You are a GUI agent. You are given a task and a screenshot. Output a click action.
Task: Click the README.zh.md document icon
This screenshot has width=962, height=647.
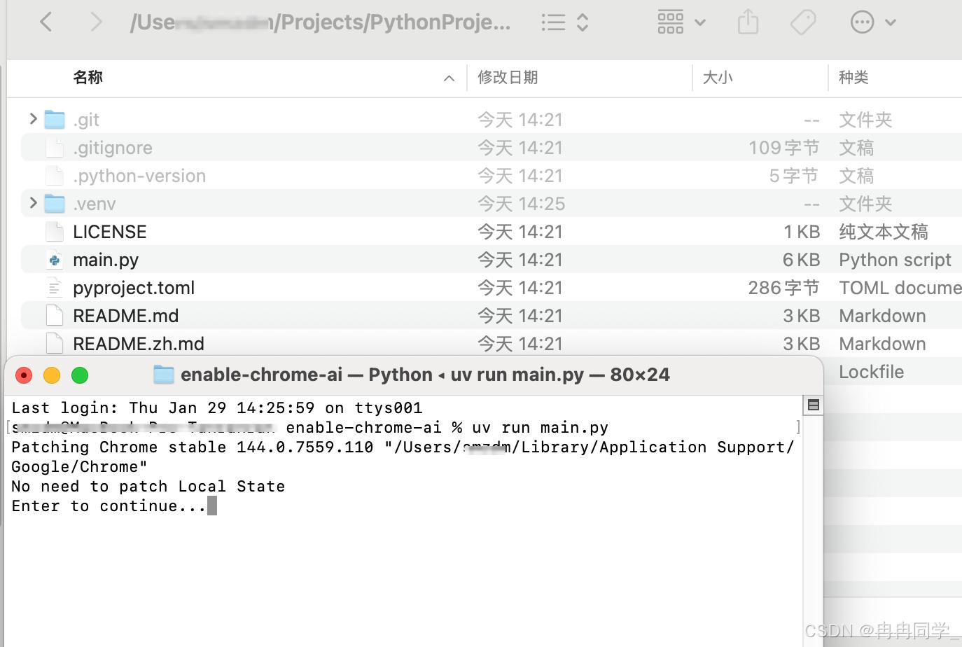point(55,343)
